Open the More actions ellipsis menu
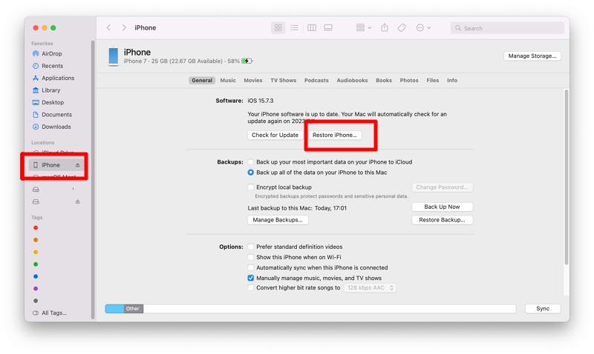The width and height of the screenshot is (594, 354). [x=423, y=27]
